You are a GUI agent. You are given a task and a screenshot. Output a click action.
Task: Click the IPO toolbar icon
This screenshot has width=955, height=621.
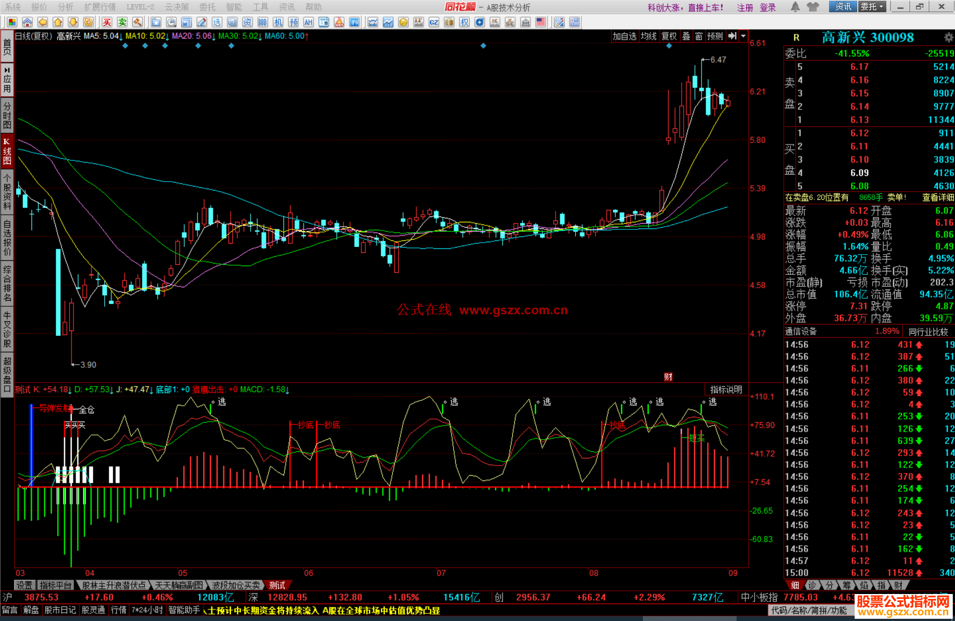pos(355,23)
